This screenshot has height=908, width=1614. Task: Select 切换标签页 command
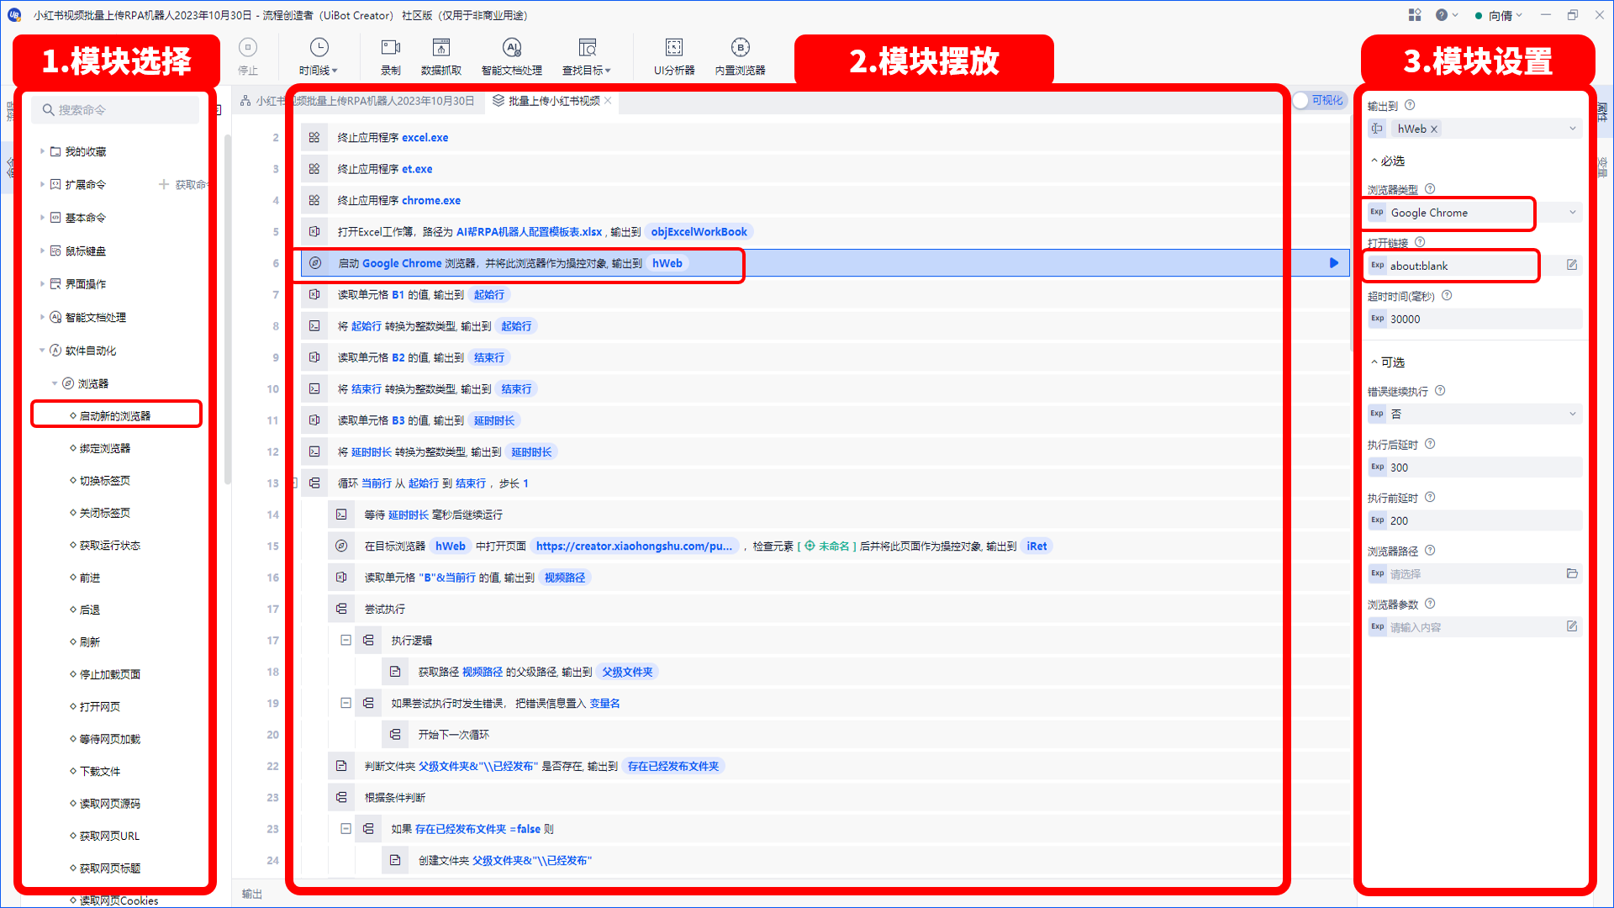click(105, 481)
